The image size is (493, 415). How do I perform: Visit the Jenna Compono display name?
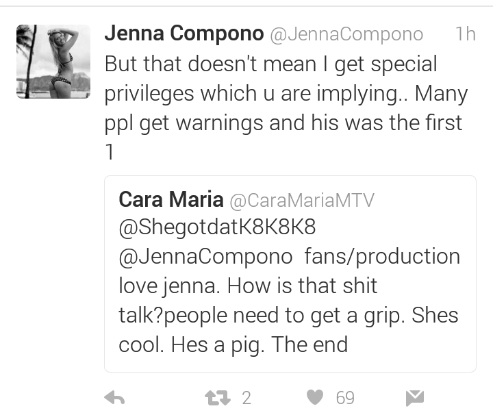pos(184,33)
